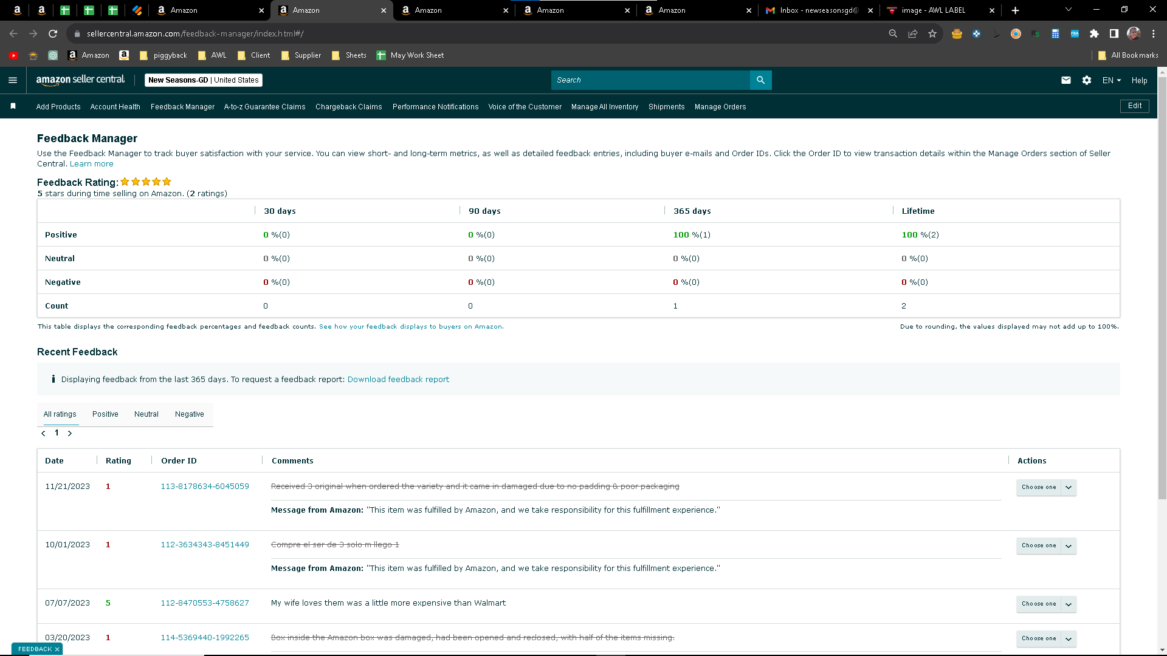
Task: Switch to the Positive ratings tab
Action: (x=105, y=414)
